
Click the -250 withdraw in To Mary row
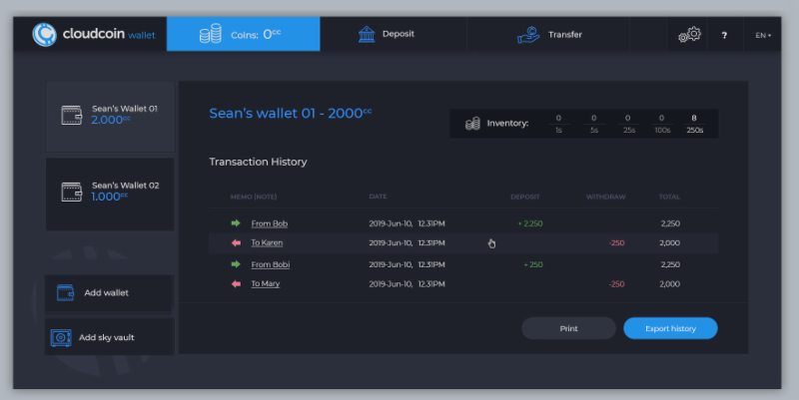pos(616,284)
